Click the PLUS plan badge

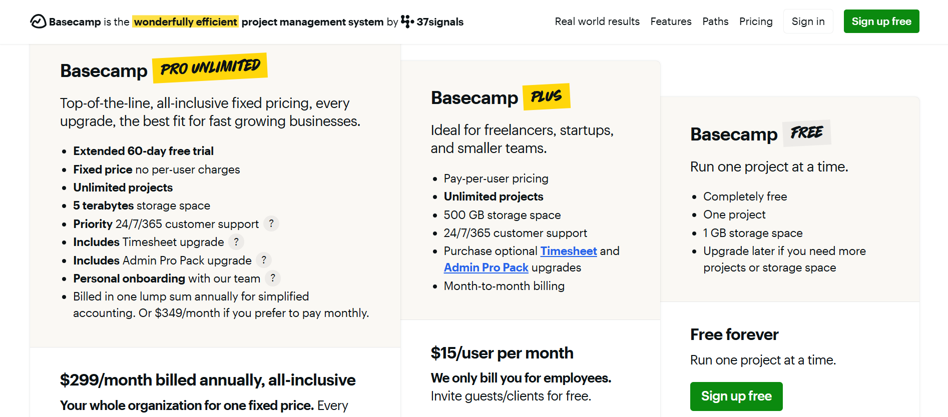(x=547, y=96)
